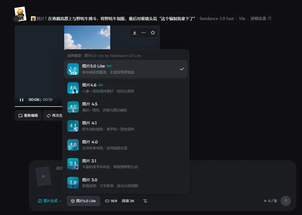Click the video preview frame

(x=87, y=38)
